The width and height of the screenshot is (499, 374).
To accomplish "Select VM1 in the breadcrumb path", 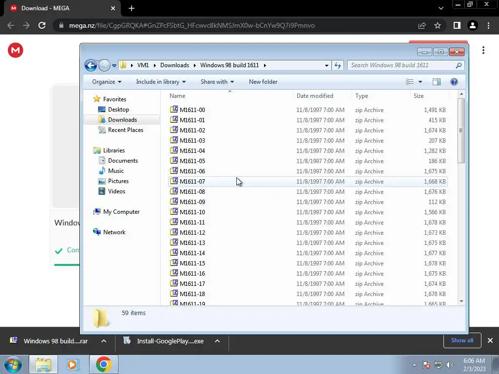I will (x=143, y=65).
